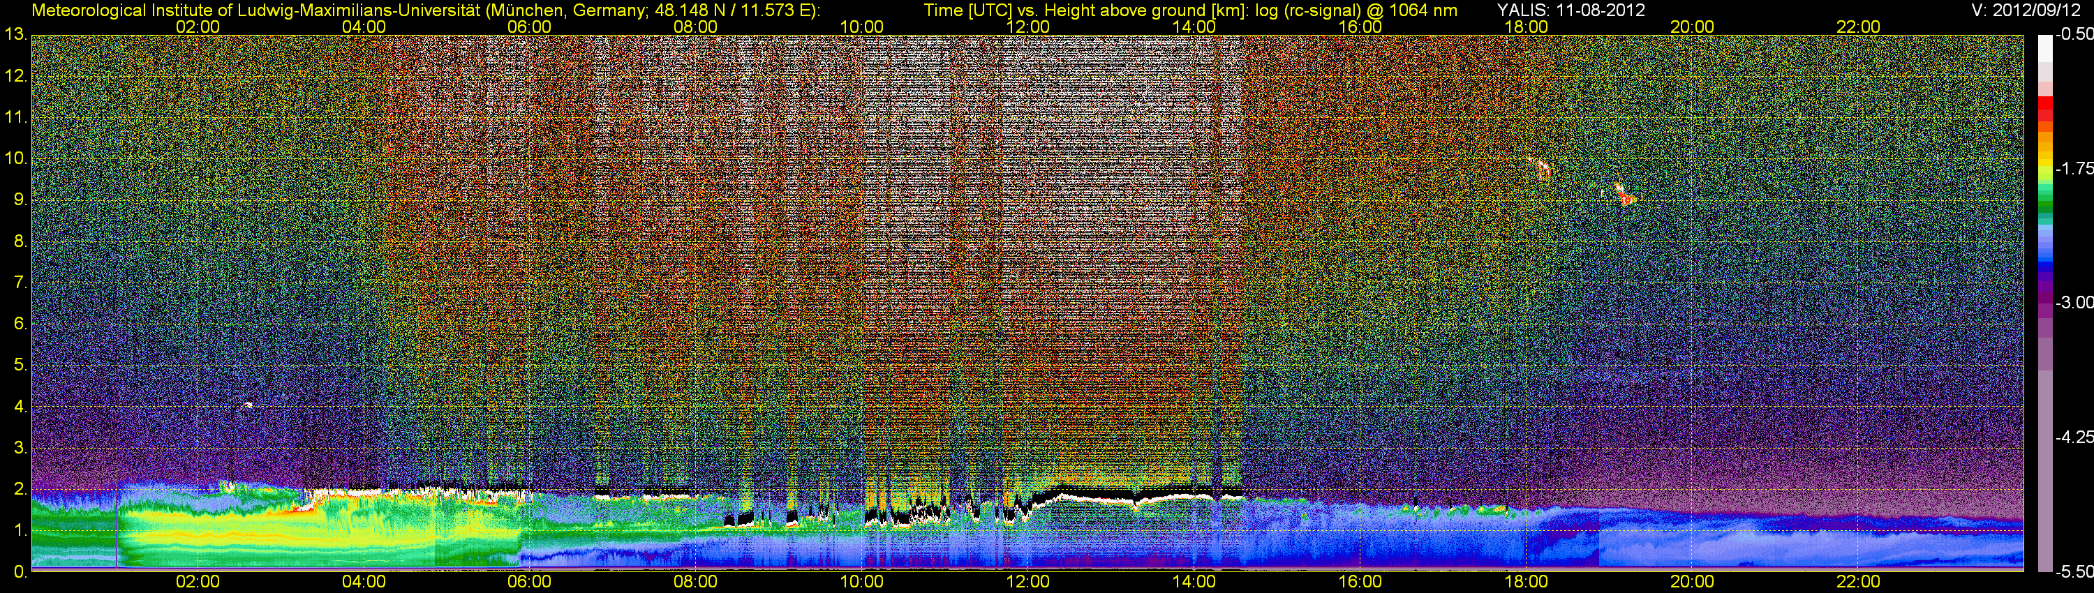Select the bright cloud patch near 18:00 at 10 km
This screenshot has width=2094, height=593.
click(x=1540, y=168)
